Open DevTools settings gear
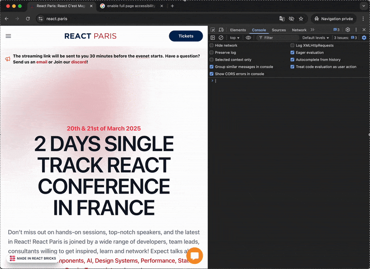The height and width of the screenshot is (269, 370). tap(348, 30)
